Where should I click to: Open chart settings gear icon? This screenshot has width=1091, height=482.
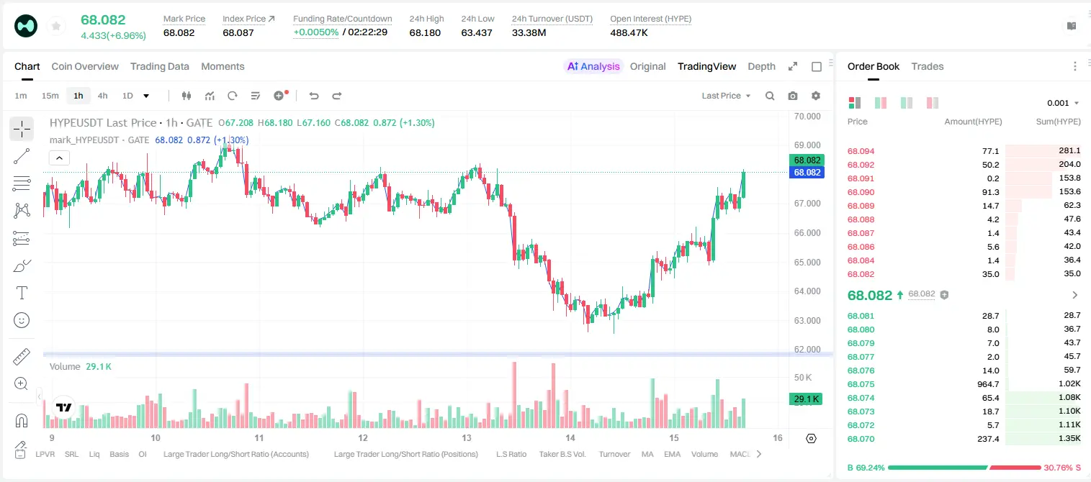[816, 96]
